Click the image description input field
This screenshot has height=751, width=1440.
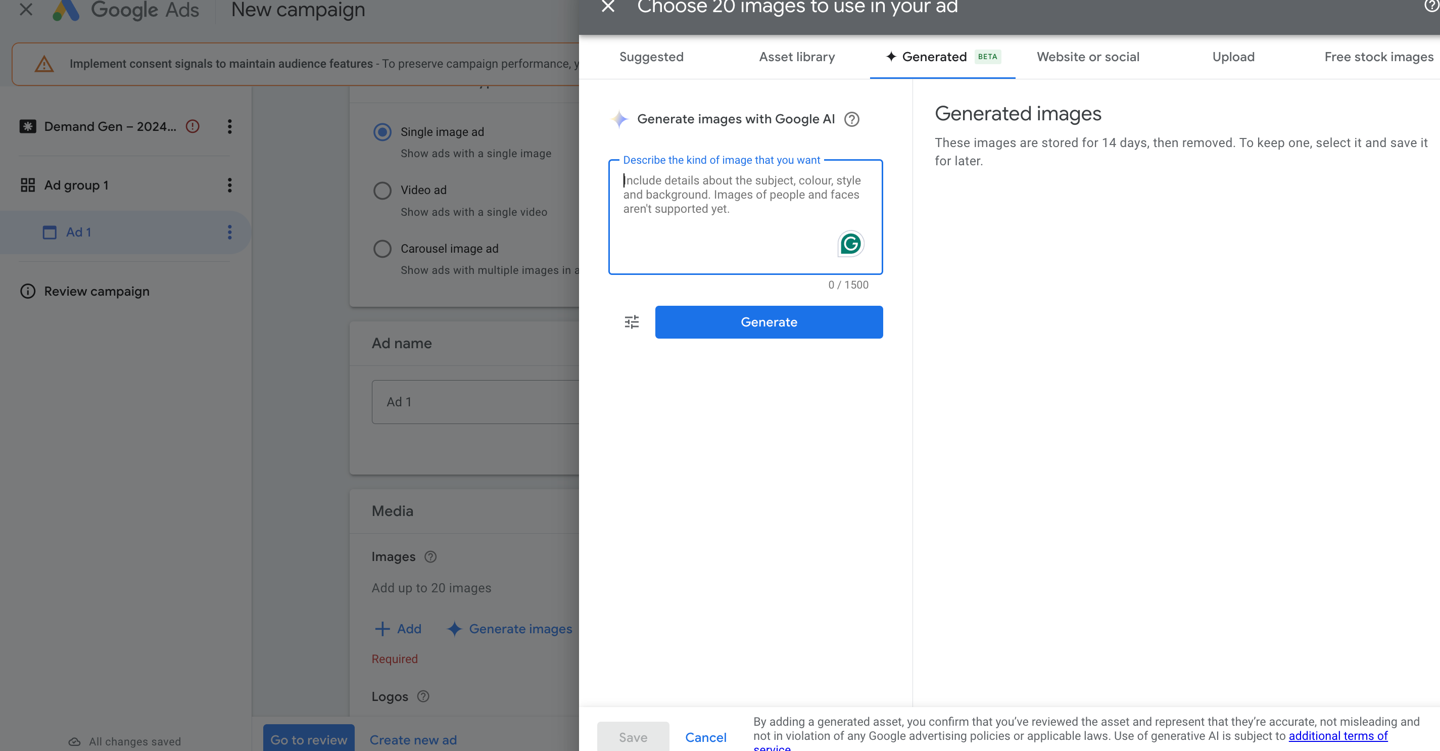click(746, 214)
